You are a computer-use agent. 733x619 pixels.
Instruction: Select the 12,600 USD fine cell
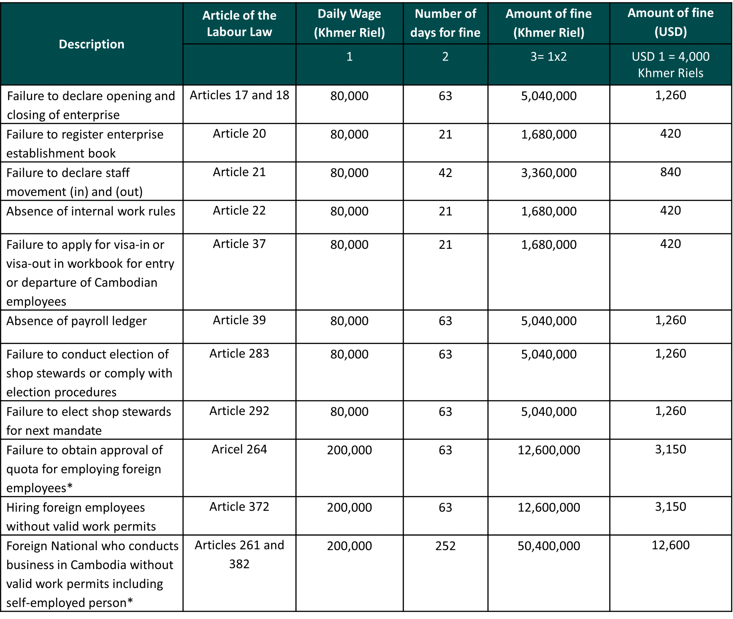pyautogui.click(x=670, y=545)
